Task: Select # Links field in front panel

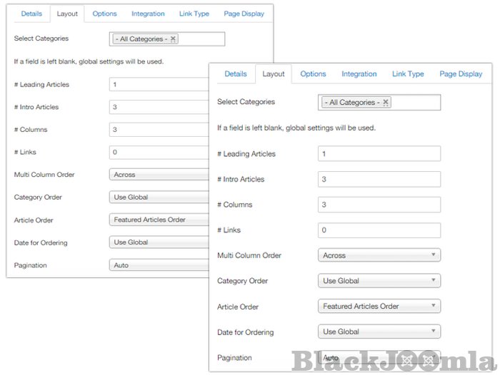Action: point(379,230)
